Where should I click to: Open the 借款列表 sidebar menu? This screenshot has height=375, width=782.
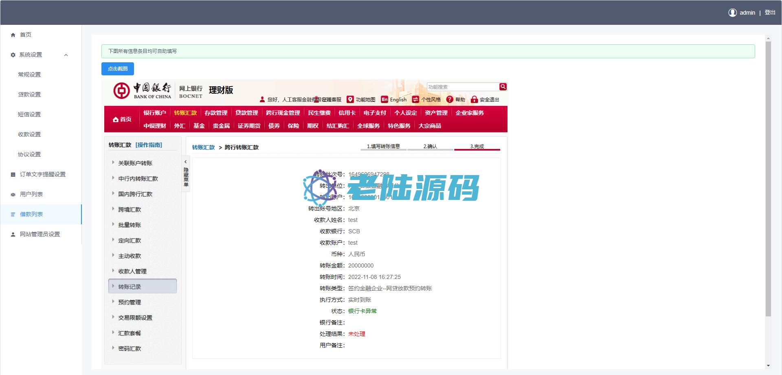click(x=31, y=214)
